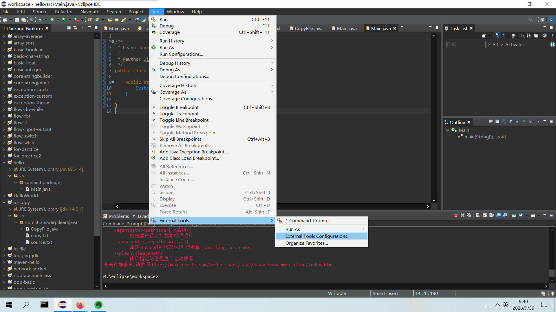Image resolution: width=556 pixels, height=312 pixels.
Task: Click the Find field in Task List
Action: 465,44
